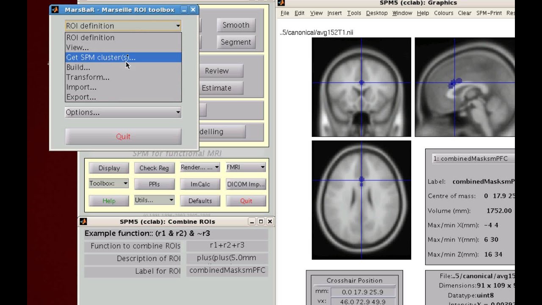Open Insert menu in SPM5 Graphics
This screenshot has height=305, width=542.
pyautogui.click(x=335, y=13)
